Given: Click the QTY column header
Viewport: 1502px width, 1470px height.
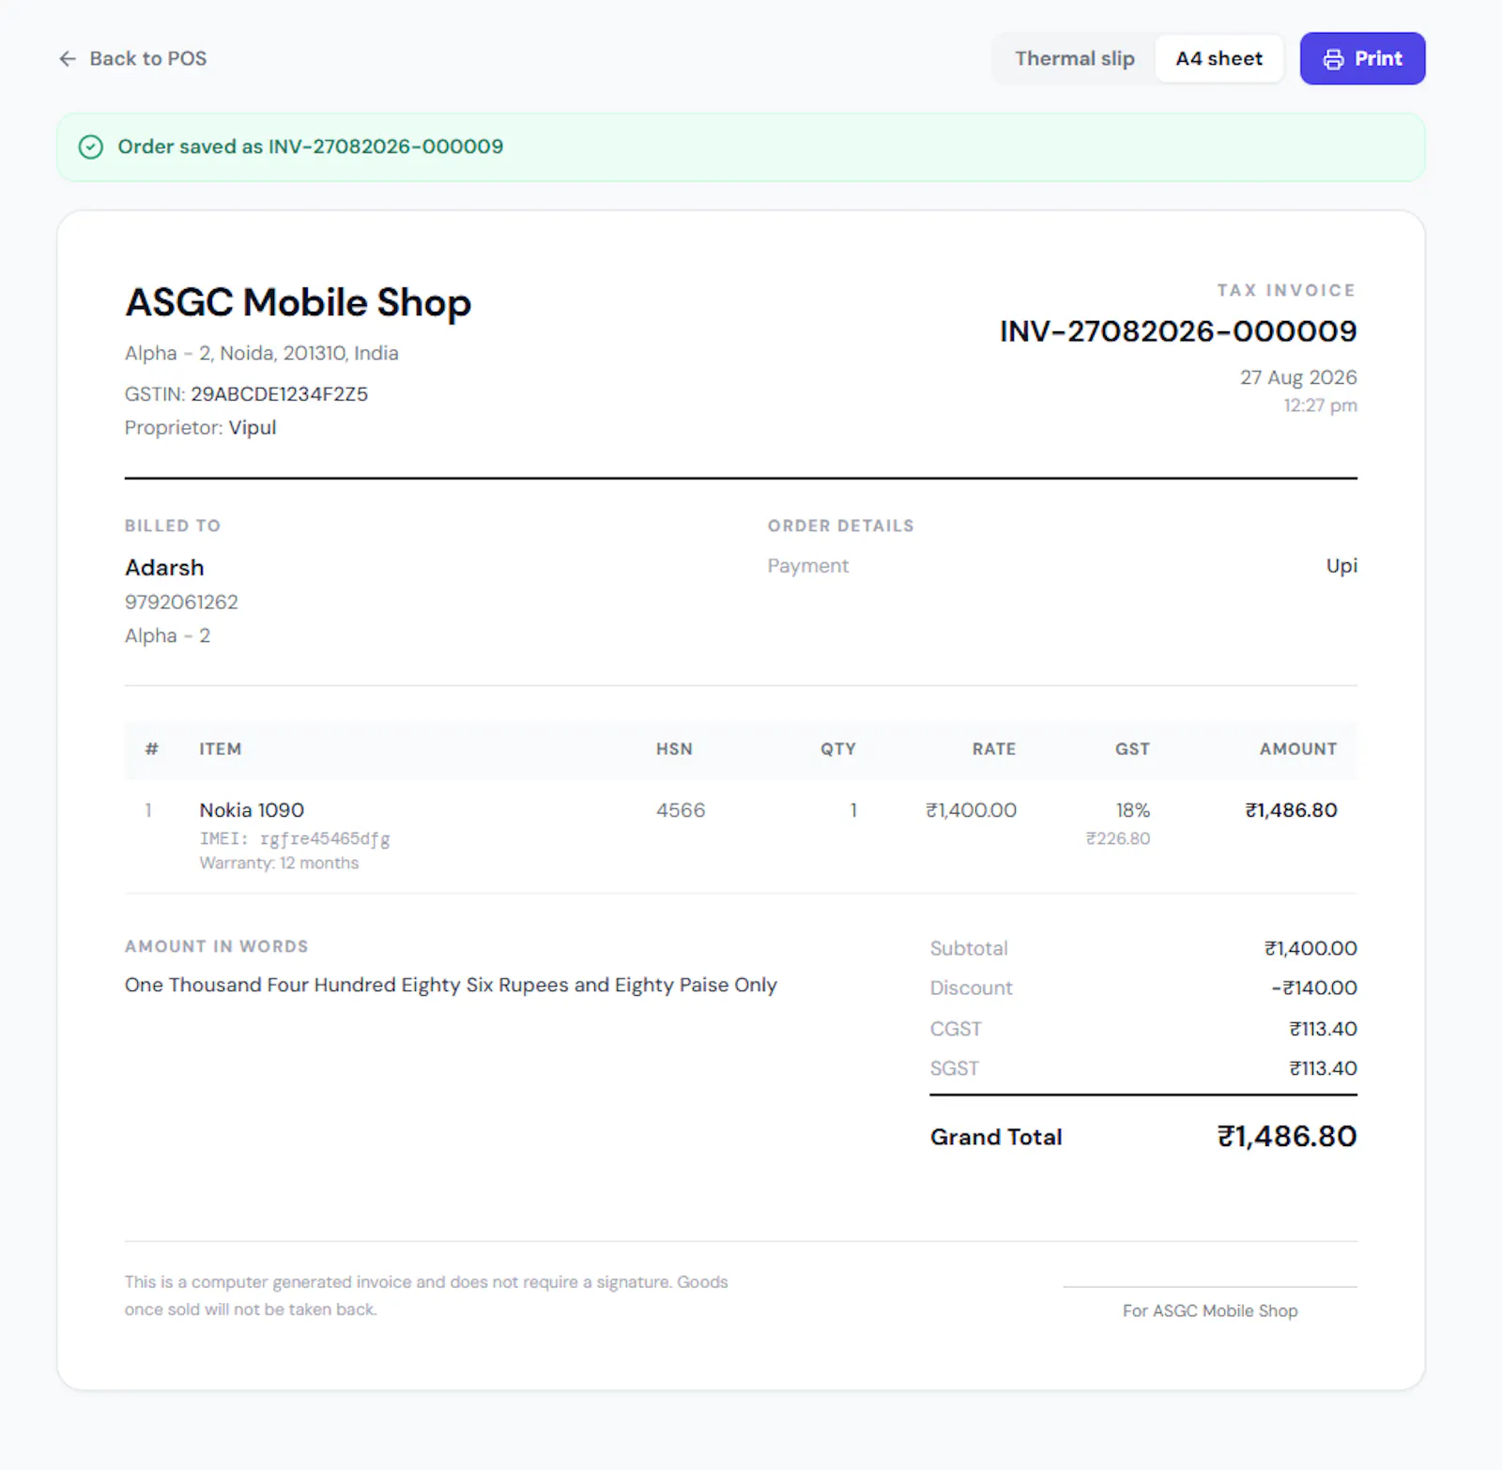Looking at the screenshot, I should tap(837, 749).
